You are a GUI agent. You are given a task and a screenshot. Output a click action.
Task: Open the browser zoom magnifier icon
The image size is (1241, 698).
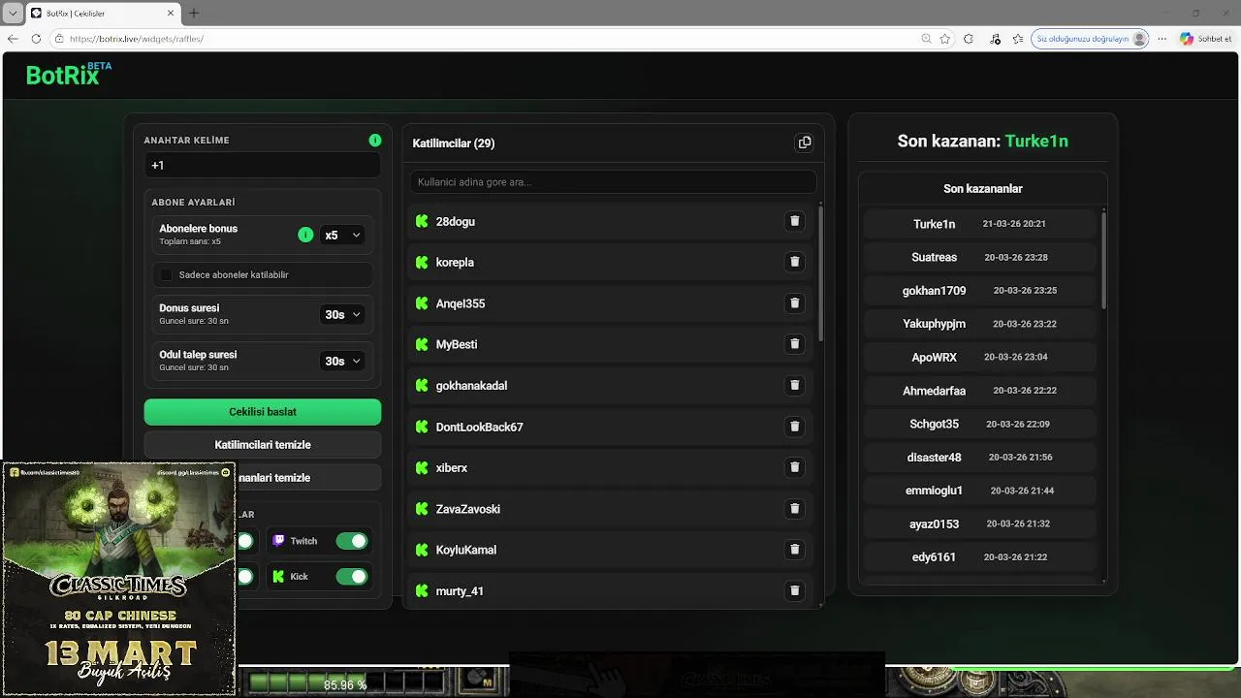click(926, 39)
